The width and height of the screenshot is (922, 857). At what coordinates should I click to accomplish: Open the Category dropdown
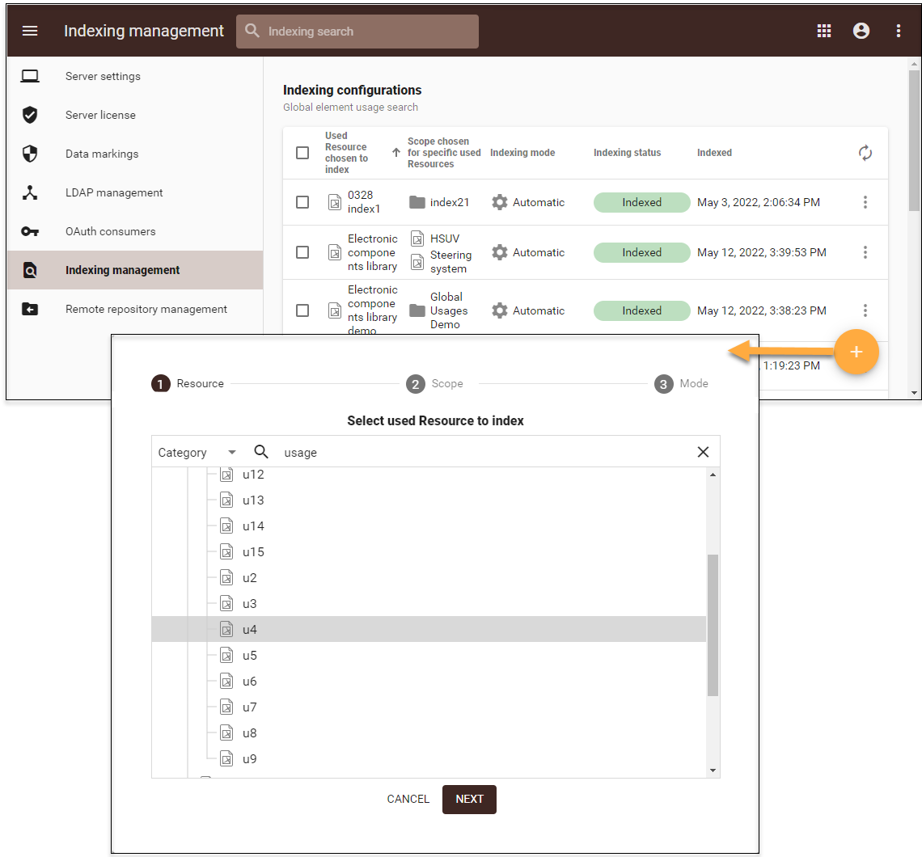pos(197,453)
